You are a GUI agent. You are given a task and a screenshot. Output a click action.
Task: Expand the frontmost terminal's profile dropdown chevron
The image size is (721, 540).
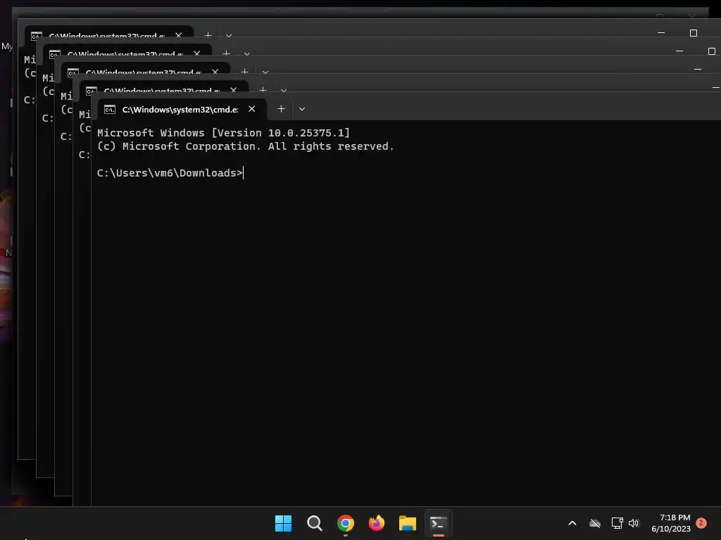[301, 109]
